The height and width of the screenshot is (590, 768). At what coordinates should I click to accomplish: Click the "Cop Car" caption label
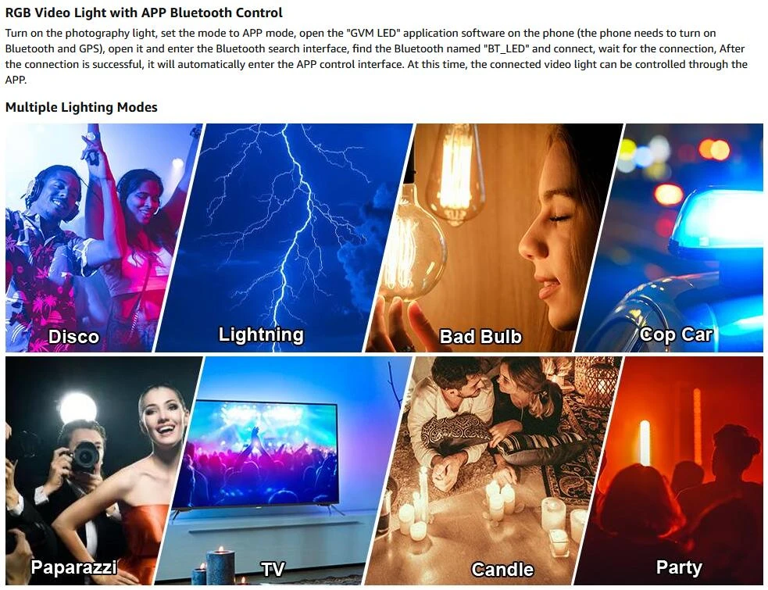[x=676, y=334]
